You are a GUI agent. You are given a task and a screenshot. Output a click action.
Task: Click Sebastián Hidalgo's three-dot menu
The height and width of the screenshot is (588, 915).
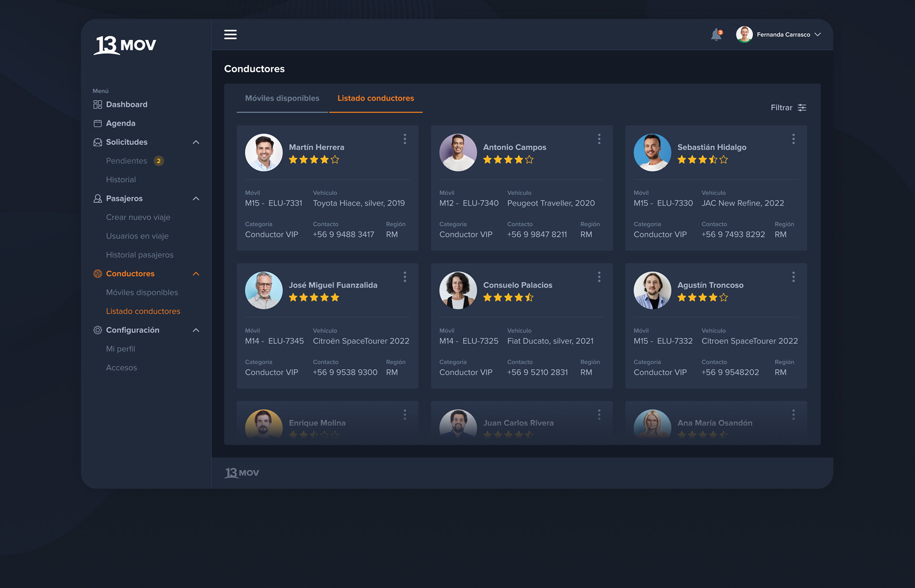pos(793,139)
